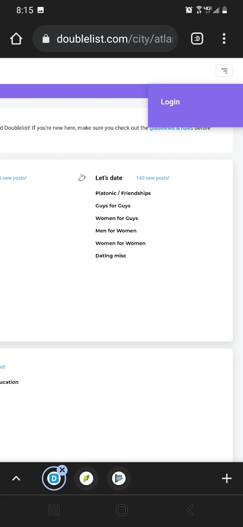Expand the bottom tab bar chevron
The height and width of the screenshot is (527, 243).
point(16,478)
